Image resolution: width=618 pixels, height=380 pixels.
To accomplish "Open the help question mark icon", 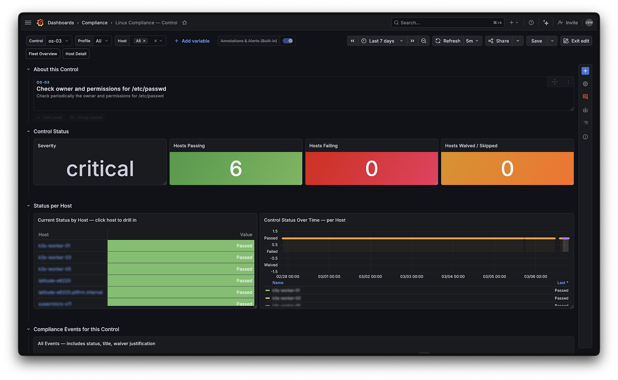I will (531, 23).
